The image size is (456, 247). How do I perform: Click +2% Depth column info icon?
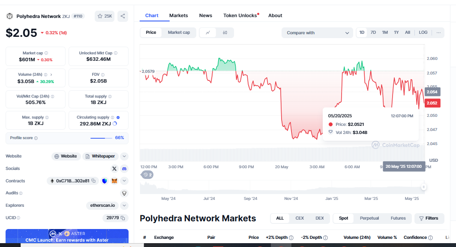click(291, 238)
